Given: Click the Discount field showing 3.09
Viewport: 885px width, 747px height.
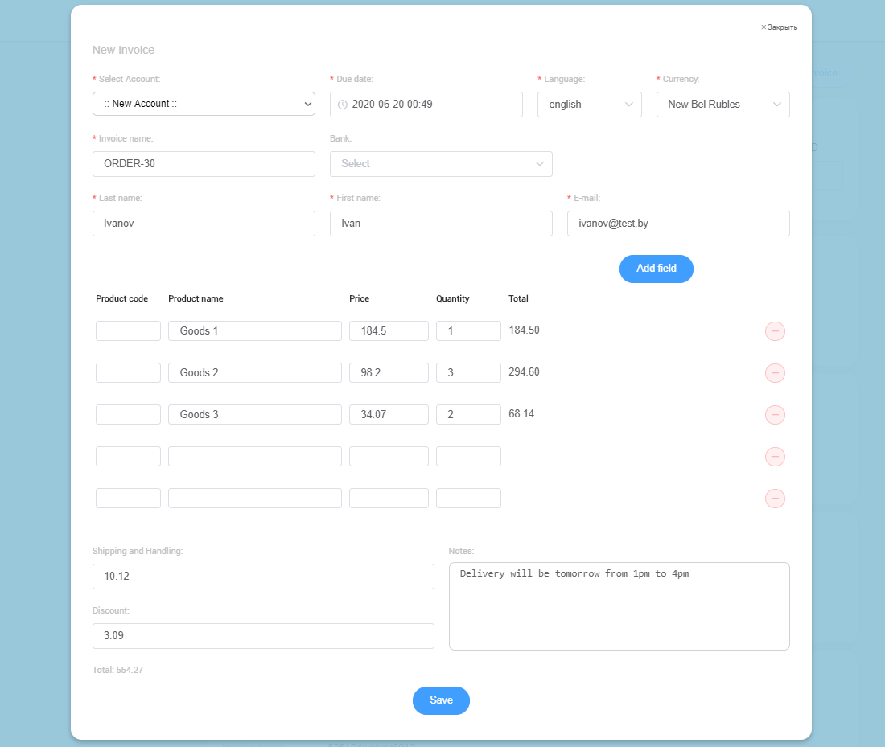Looking at the screenshot, I should 263,635.
